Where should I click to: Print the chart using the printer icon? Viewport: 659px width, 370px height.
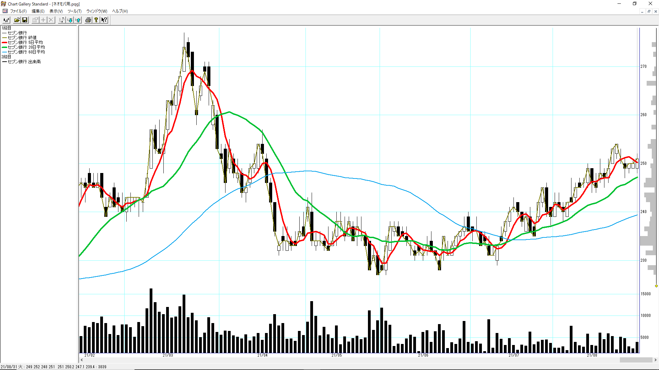(x=88, y=20)
